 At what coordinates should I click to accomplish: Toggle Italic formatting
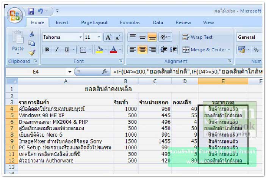[57, 50]
